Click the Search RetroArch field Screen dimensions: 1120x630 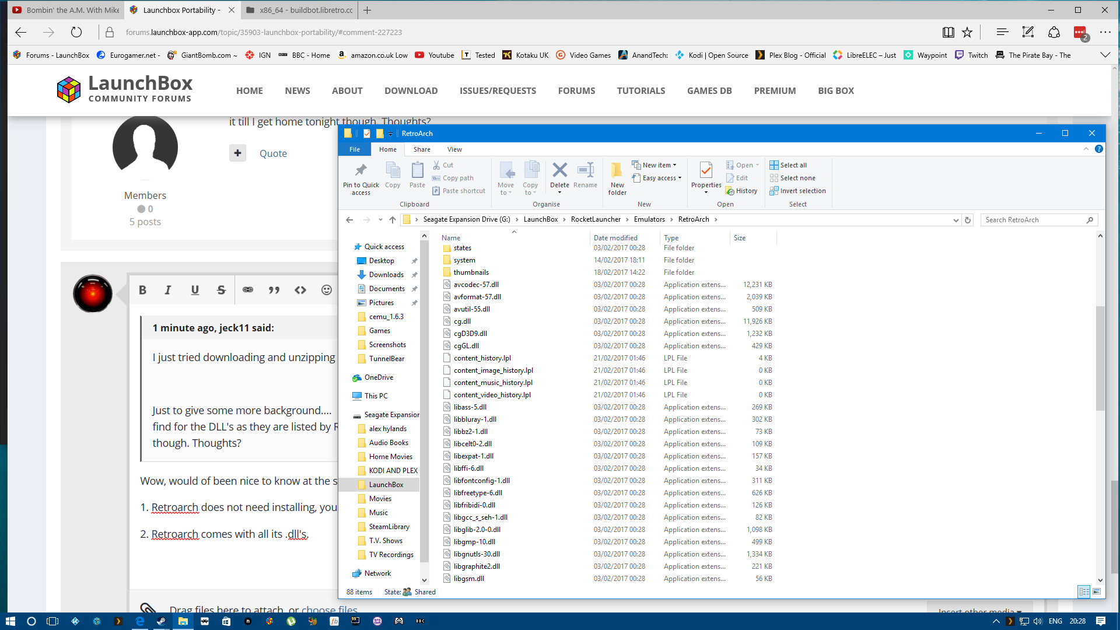[x=1039, y=220]
